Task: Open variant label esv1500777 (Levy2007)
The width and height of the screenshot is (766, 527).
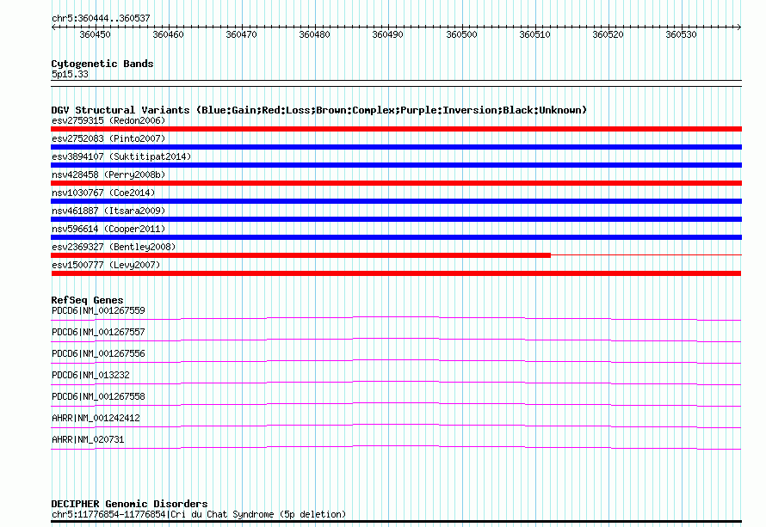Action: [x=106, y=265]
